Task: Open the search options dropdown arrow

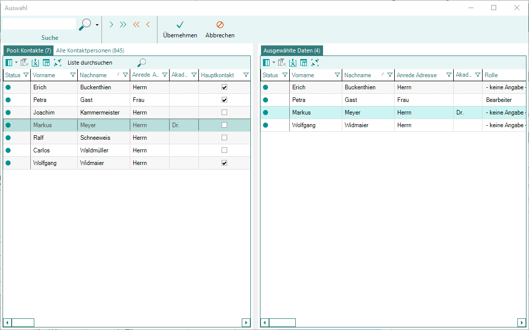Action: coord(97,25)
